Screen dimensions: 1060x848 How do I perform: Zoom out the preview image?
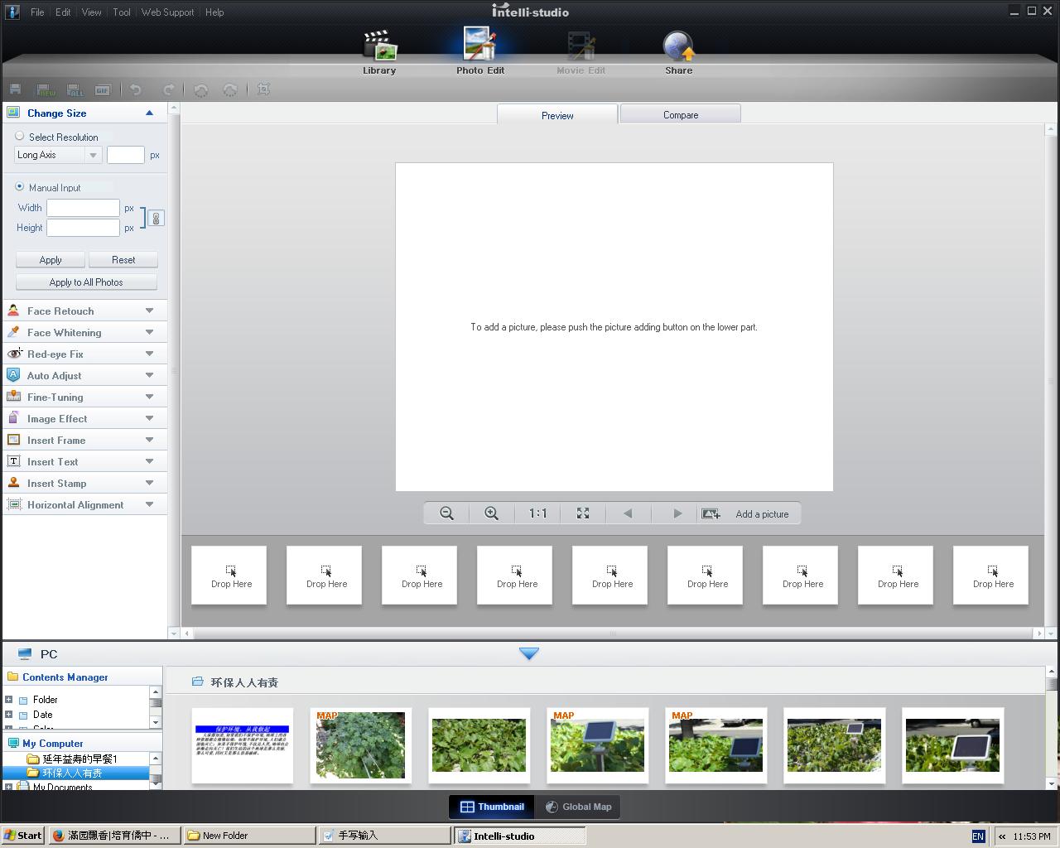coord(446,513)
